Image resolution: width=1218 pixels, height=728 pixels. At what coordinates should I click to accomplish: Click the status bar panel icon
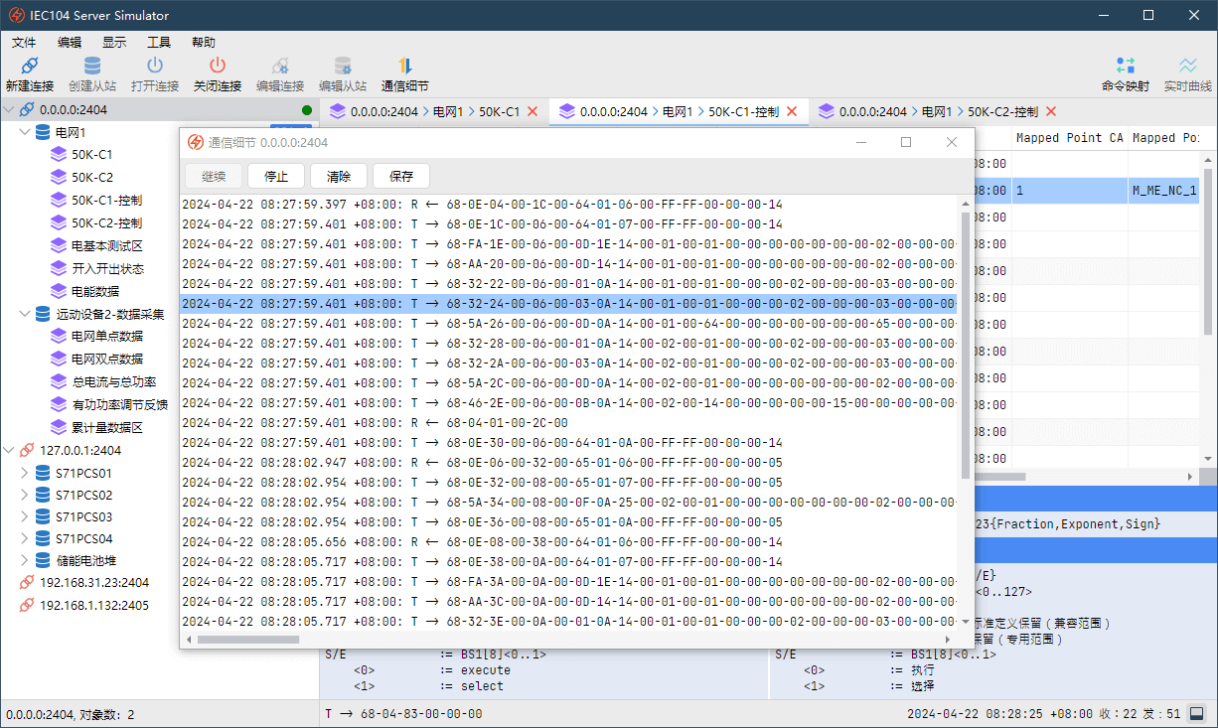1196,714
